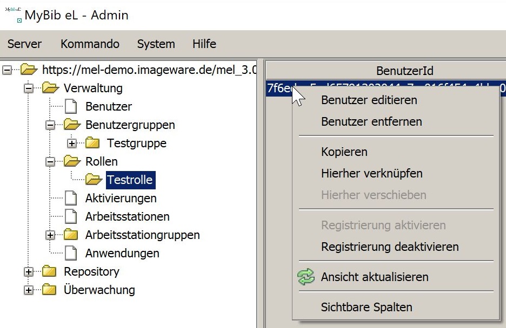This screenshot has width=506, height=328.
Task: Click the Anwendungen document icon
Action: click(71, 253)
